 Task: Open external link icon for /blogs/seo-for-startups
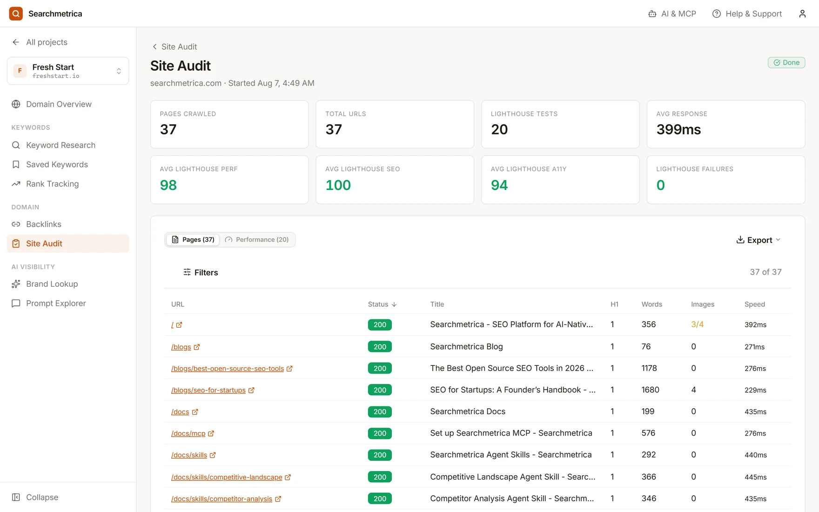(251, 390)
